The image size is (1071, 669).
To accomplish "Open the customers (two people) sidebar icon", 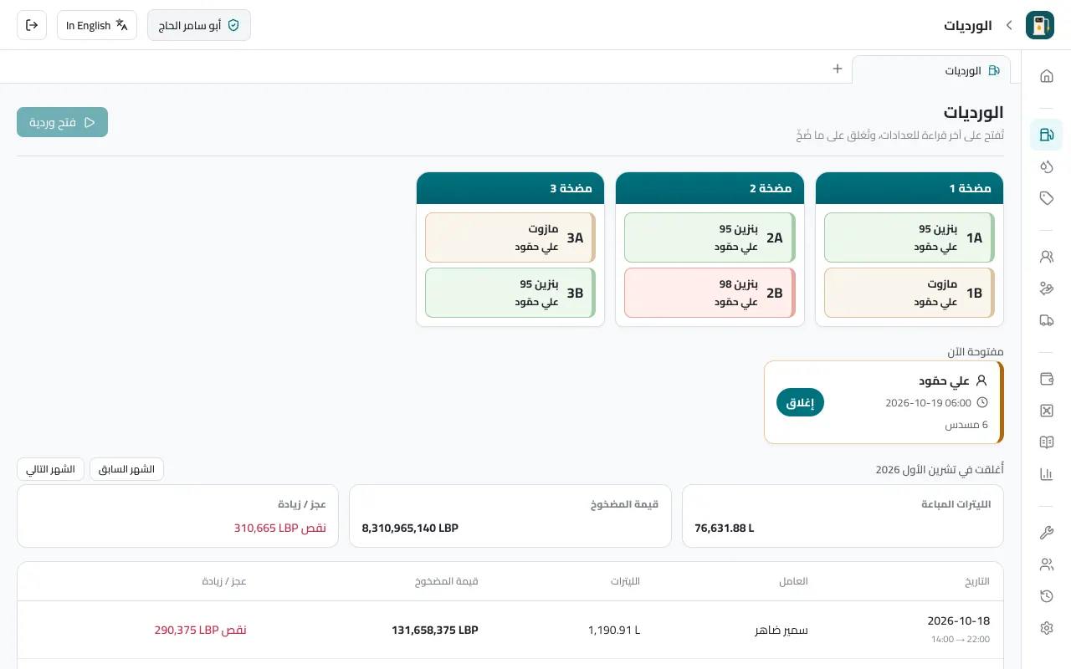I will pos(1046,257).
